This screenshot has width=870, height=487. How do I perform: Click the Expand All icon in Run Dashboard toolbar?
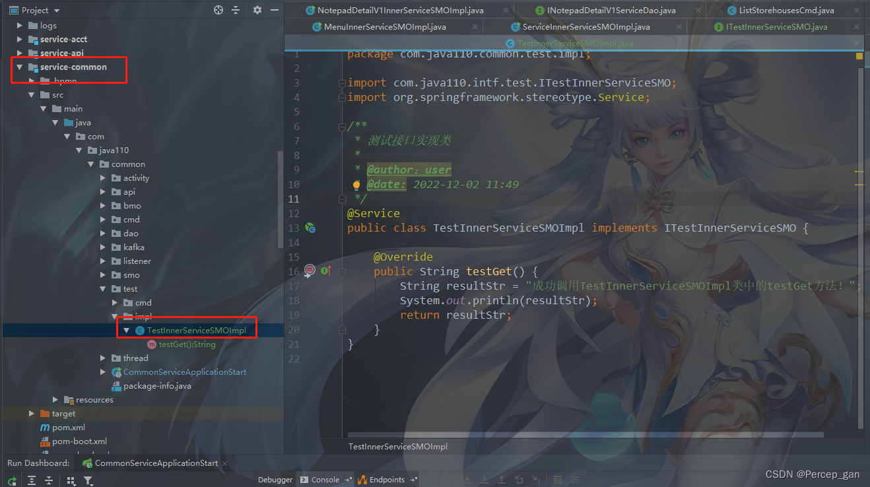pyautogui.click(x=32, y=481)
